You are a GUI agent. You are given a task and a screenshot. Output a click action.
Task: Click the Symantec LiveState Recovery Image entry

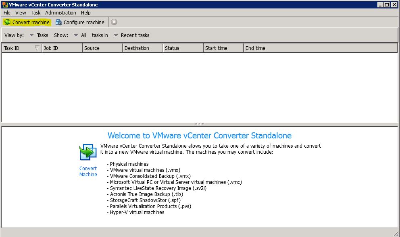(x=158, y=188)
